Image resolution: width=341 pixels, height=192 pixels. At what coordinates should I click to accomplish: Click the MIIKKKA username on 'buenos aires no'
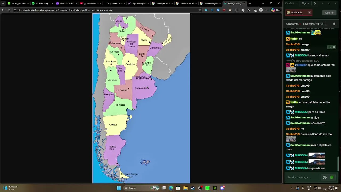pos(301,55)
